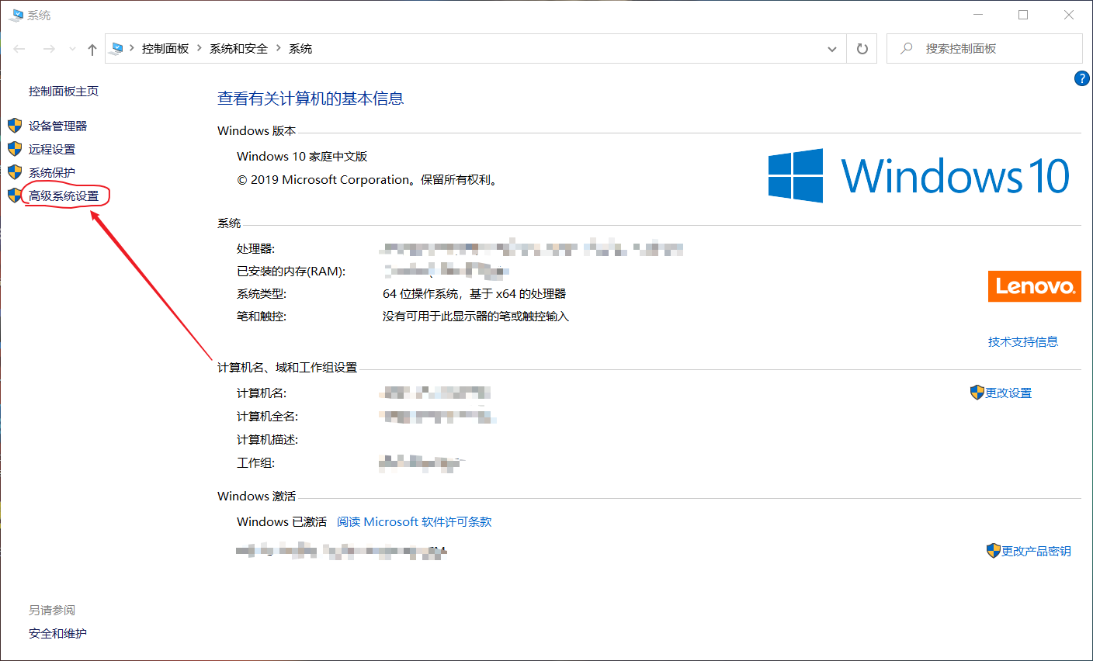Open 技术支持信息 link

tap(1023, 341)
